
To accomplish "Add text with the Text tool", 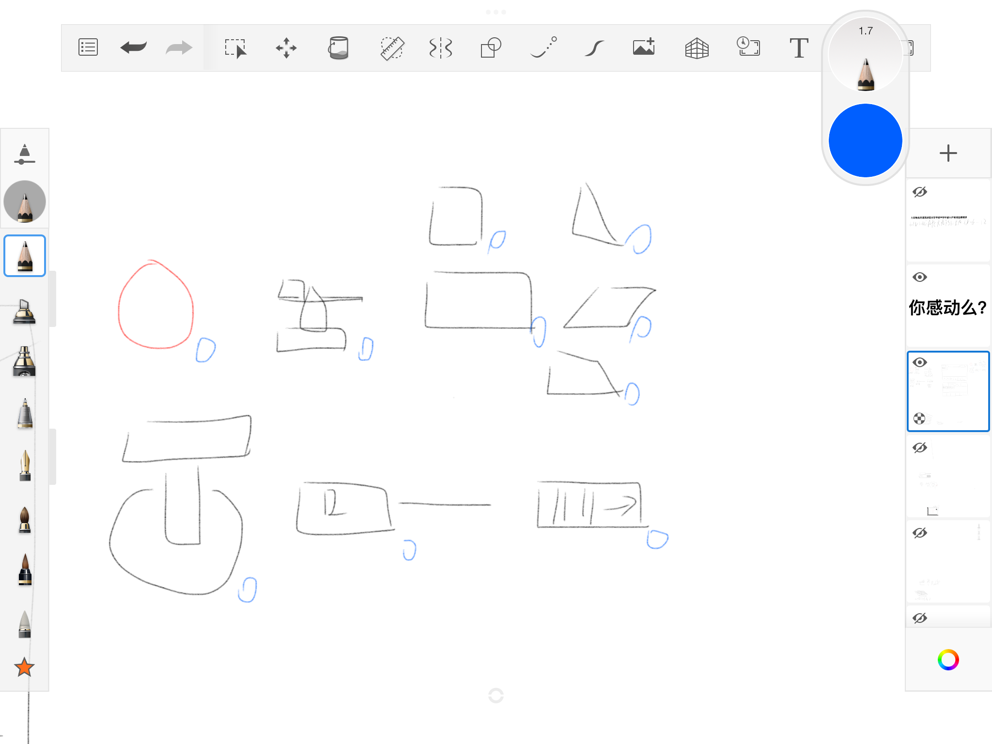I will (x=798, y=48).
